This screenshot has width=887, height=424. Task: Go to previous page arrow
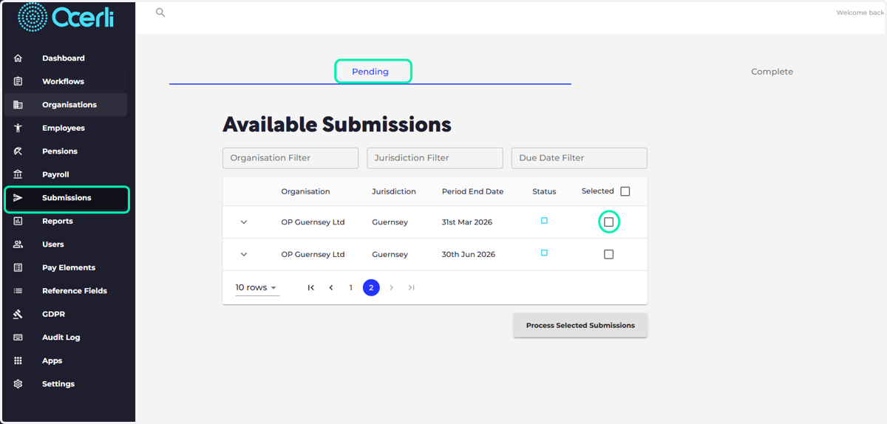point(331,287)
